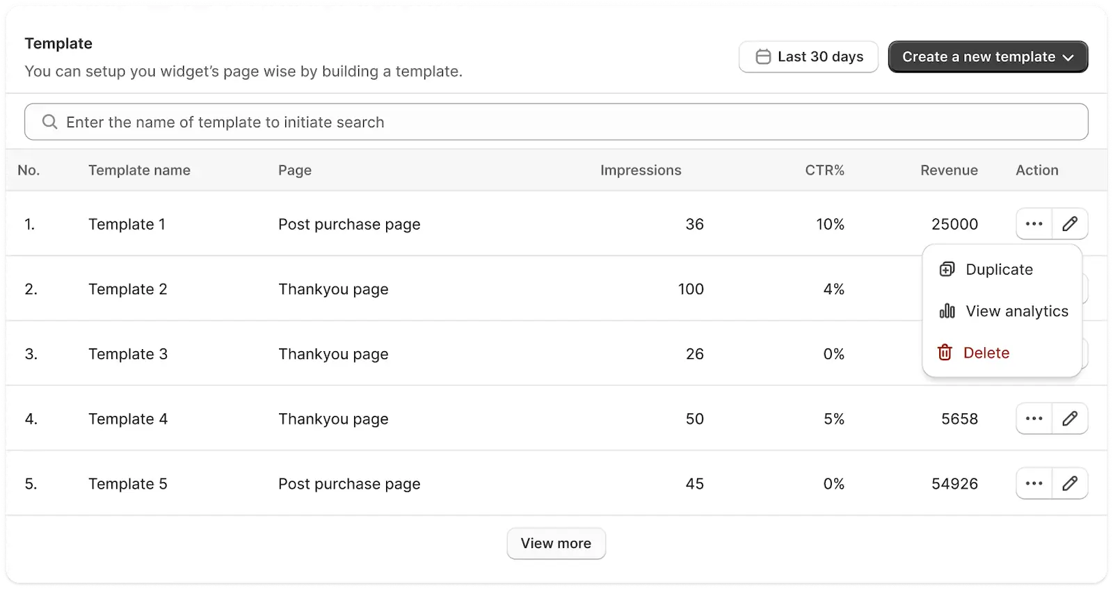Click the Revenue column header
The height and width of the screenshot is (589, 1113).
949,170
